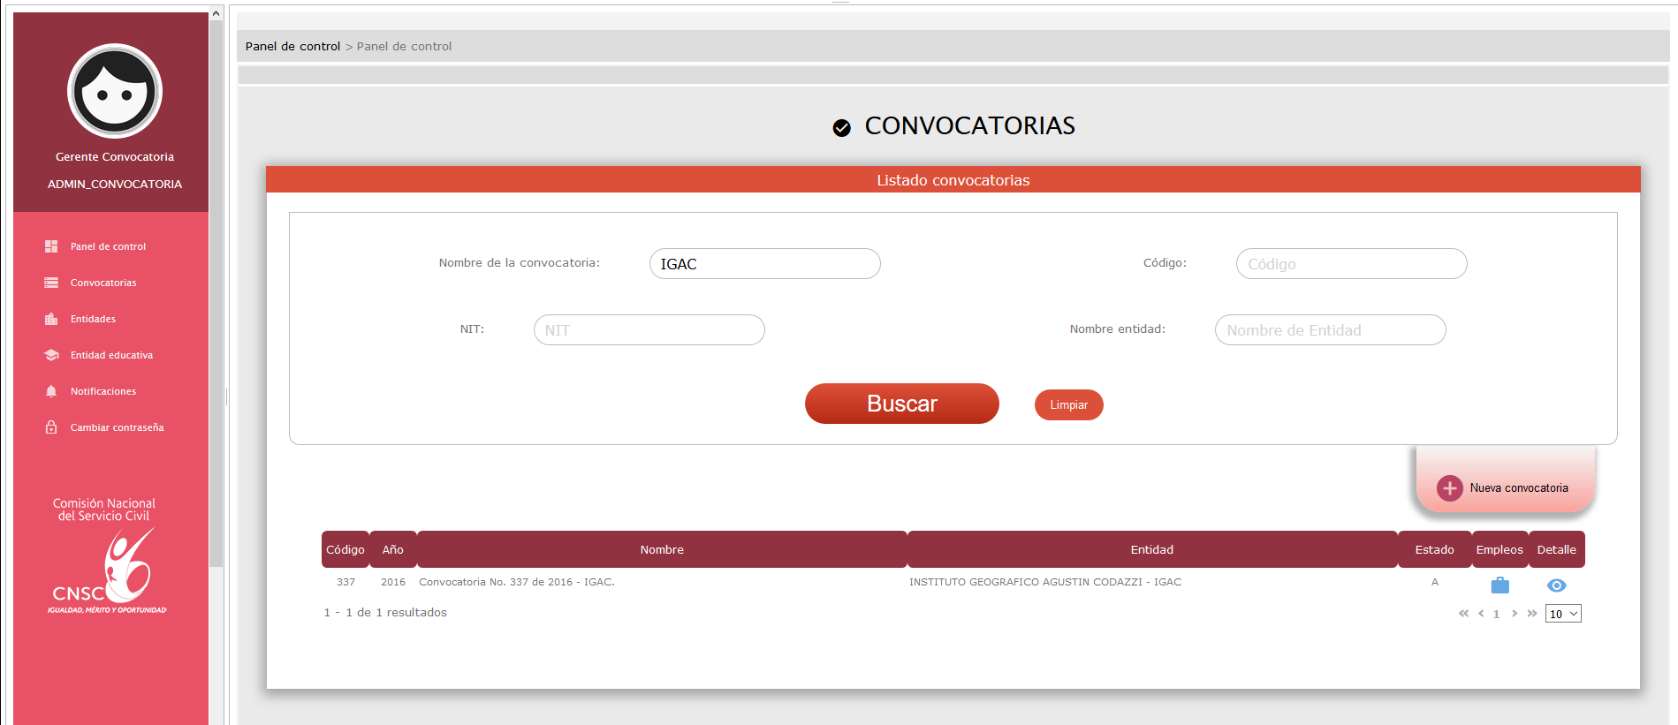
Task: Click the sidebar vertical scrollbar up arrow
Action: click(216, 13)
